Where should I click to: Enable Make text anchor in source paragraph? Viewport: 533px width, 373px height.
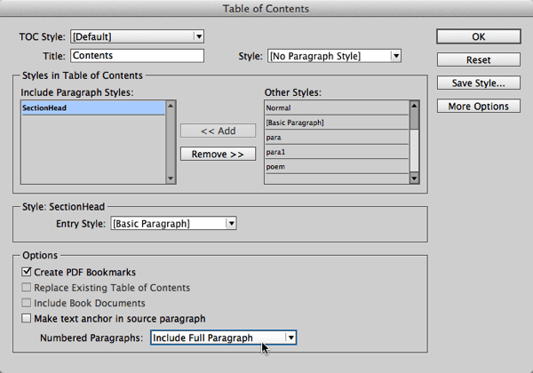coord(28,318)
